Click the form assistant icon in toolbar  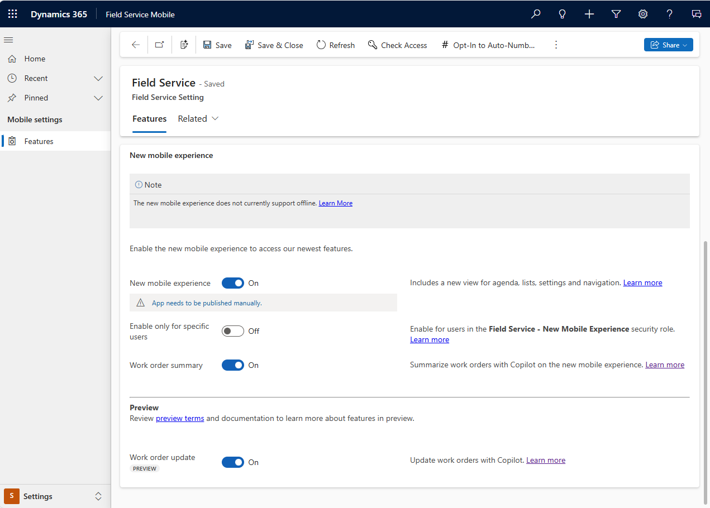(x=184, y=45)
